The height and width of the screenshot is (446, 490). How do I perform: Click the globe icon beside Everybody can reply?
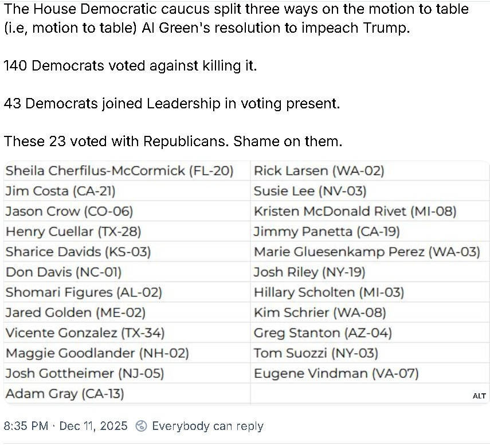[141, 426]
